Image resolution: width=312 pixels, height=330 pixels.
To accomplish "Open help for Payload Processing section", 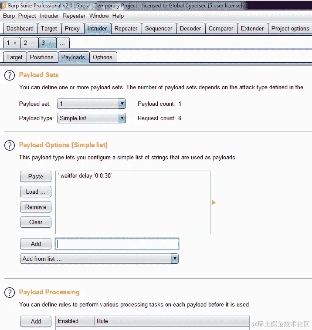I will pyautogui.click(x=10, y=293).
